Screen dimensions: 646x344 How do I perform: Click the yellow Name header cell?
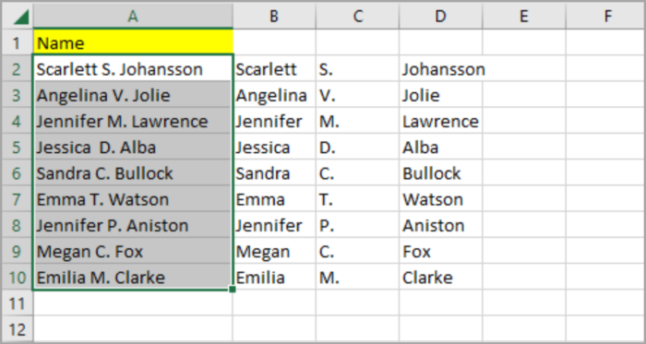(133, 42)
